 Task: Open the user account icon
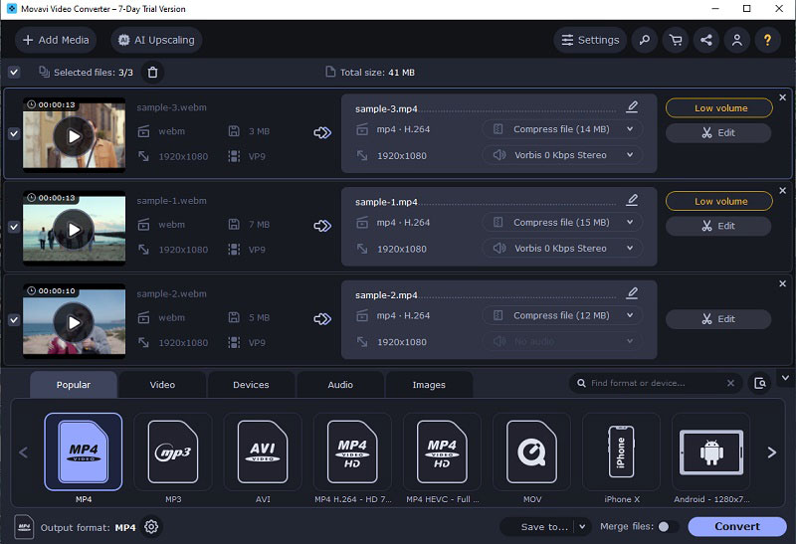tap(737, 40)
